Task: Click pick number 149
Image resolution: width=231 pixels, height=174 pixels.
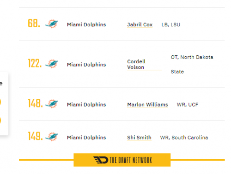Action: point(35,136)
